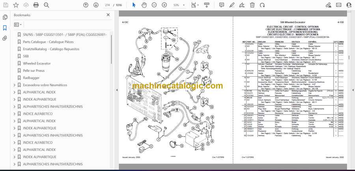Viewport: 355px width, 171px height.
Task: Open the third ALPHABETICAL INDEX bookmark
Action: click(x=39, y=150)
